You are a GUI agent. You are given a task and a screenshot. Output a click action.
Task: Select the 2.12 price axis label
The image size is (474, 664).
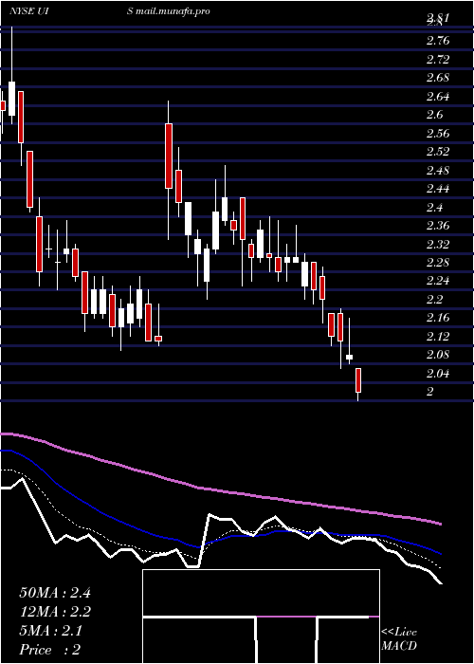click(x=438, y=336)
